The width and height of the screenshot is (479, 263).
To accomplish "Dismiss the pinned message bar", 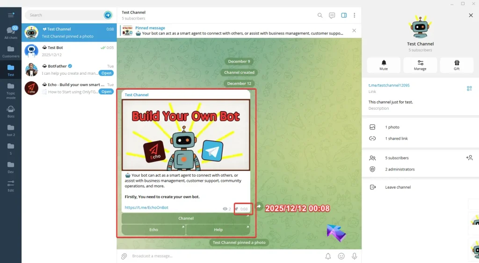I will 354,31.
